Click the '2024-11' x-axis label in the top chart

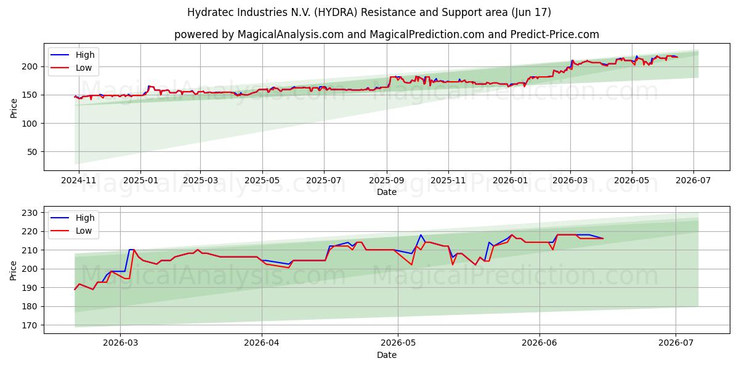click(x=80, y=181)
